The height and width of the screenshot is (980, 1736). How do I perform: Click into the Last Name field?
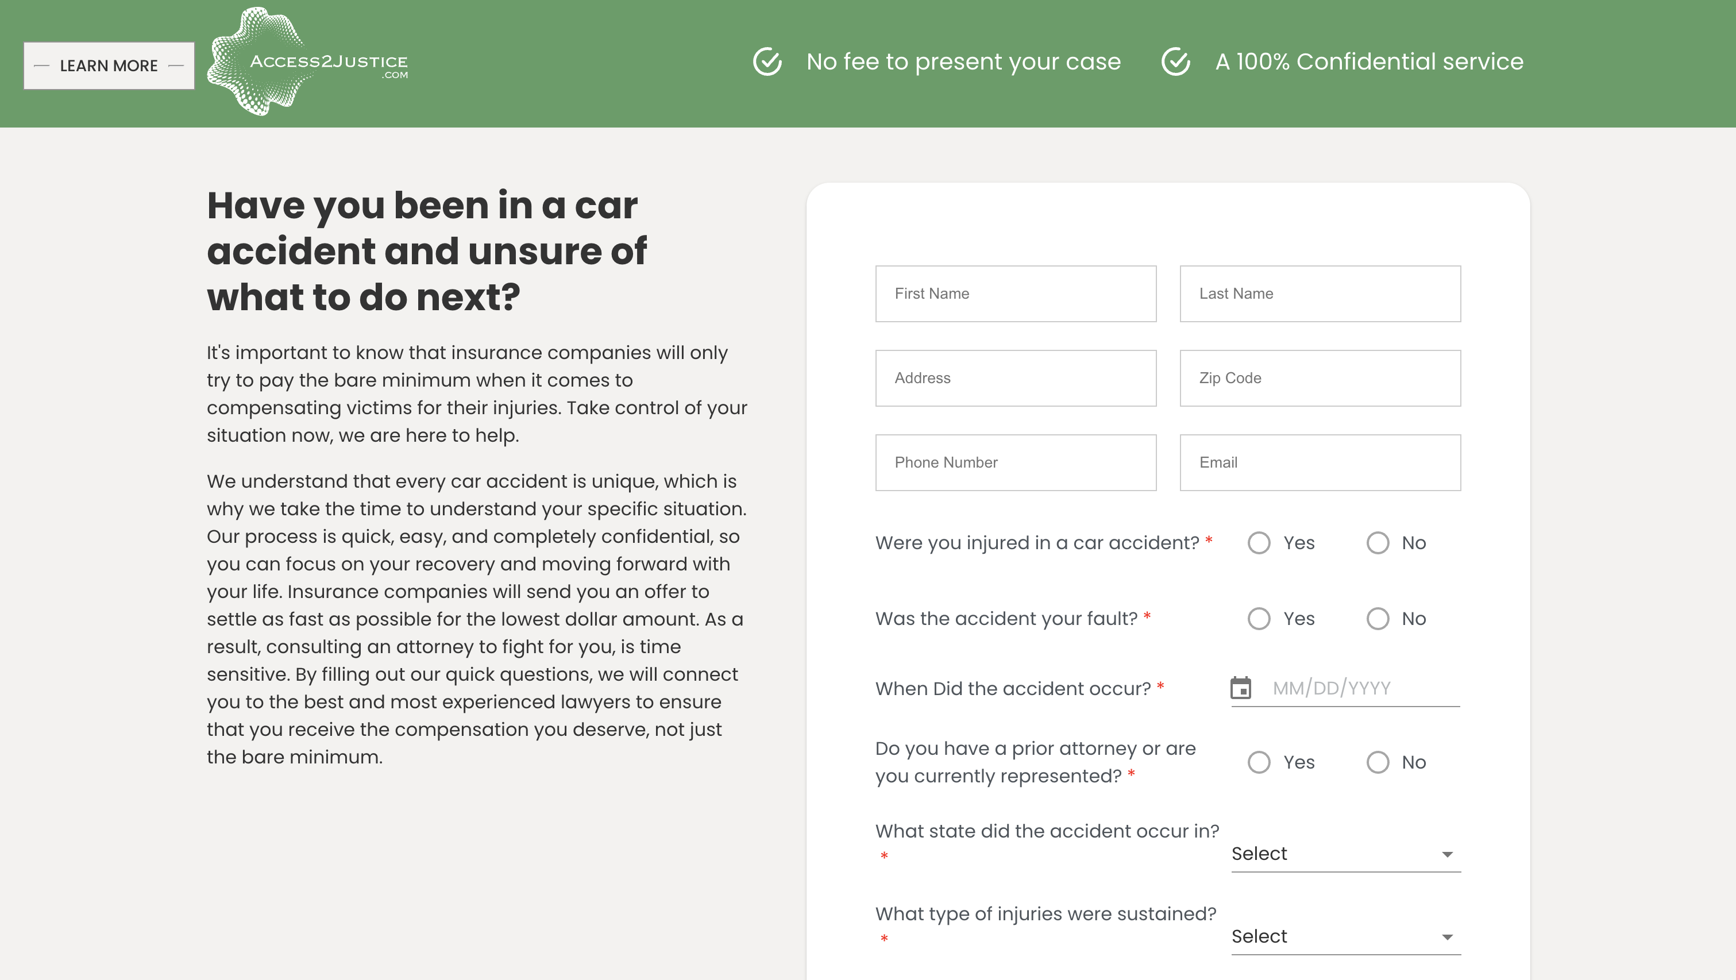click(x=1320, y=294)
